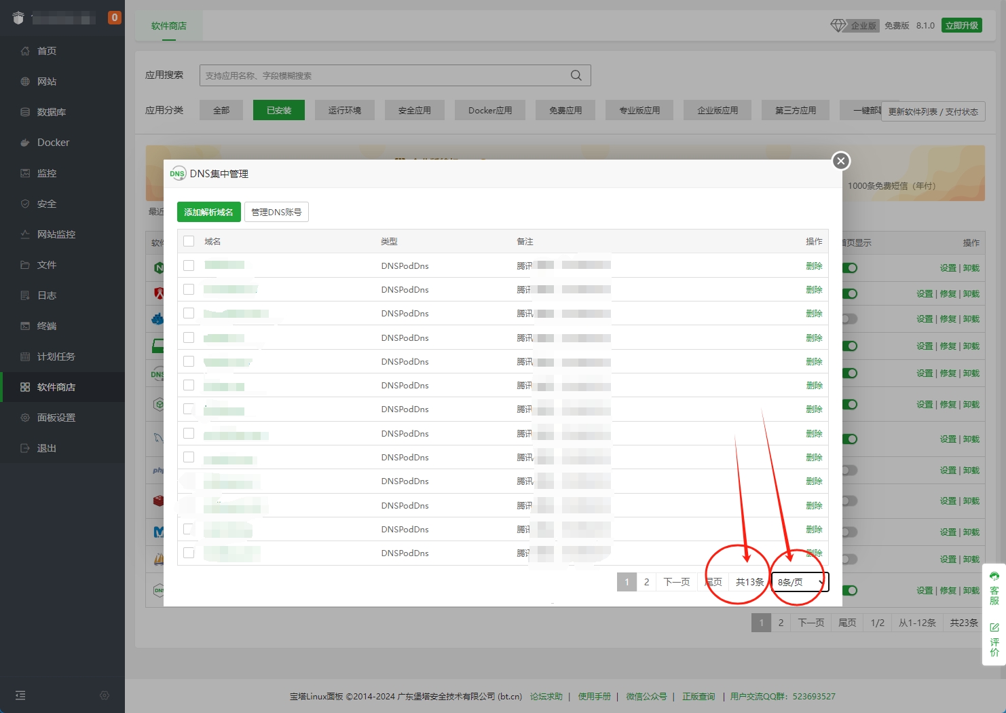Open 面板设置 via its gear icon
1006x713 pixels.
pos(25,418)
